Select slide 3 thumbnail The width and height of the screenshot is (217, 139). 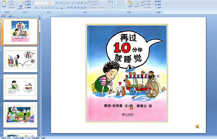[x=20, y=87]
